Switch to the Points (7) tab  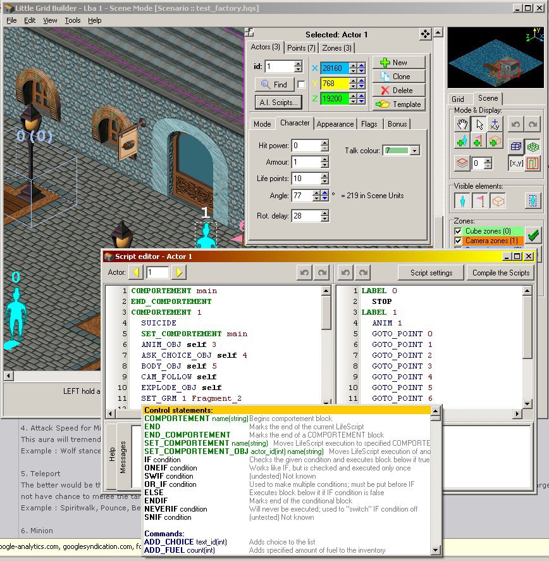301,48
